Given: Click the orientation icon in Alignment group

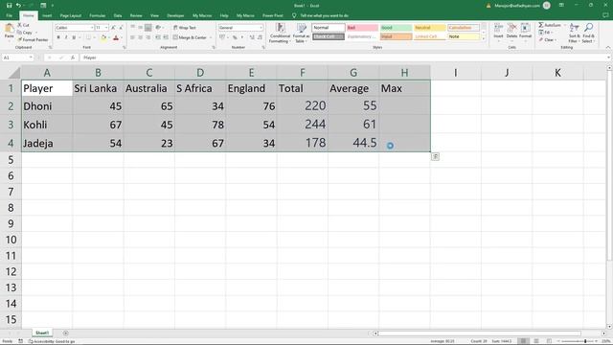Looking at the screenshot, I should (158, 28).
